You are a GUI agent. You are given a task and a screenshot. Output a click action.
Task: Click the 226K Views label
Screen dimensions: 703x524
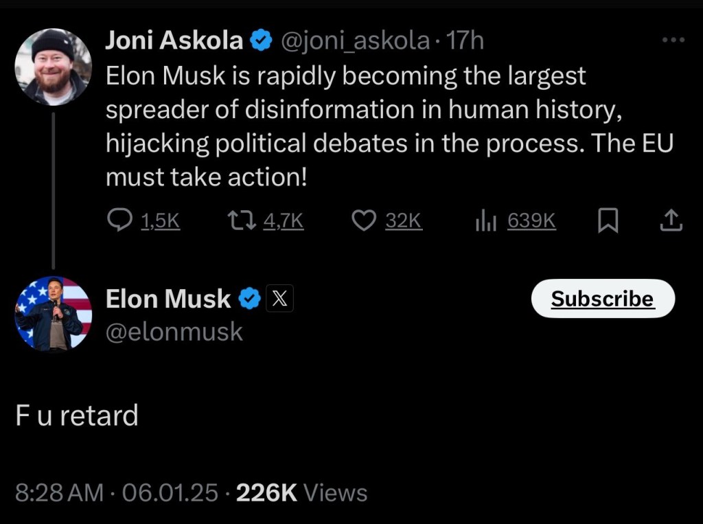point(301,492)
